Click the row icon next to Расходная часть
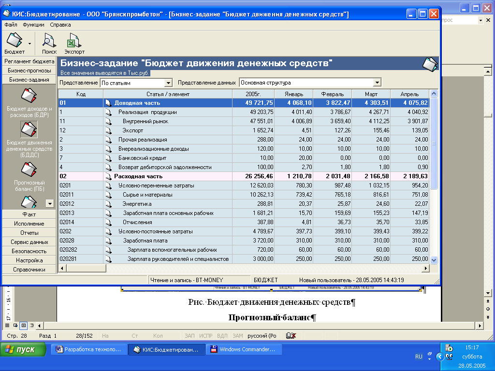Viewport: 495px width, 371px height. (108, 176)
